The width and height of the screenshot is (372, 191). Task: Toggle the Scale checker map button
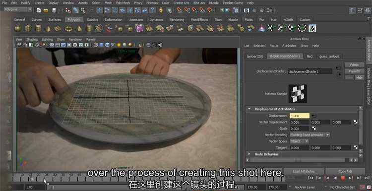click(313, 129)
